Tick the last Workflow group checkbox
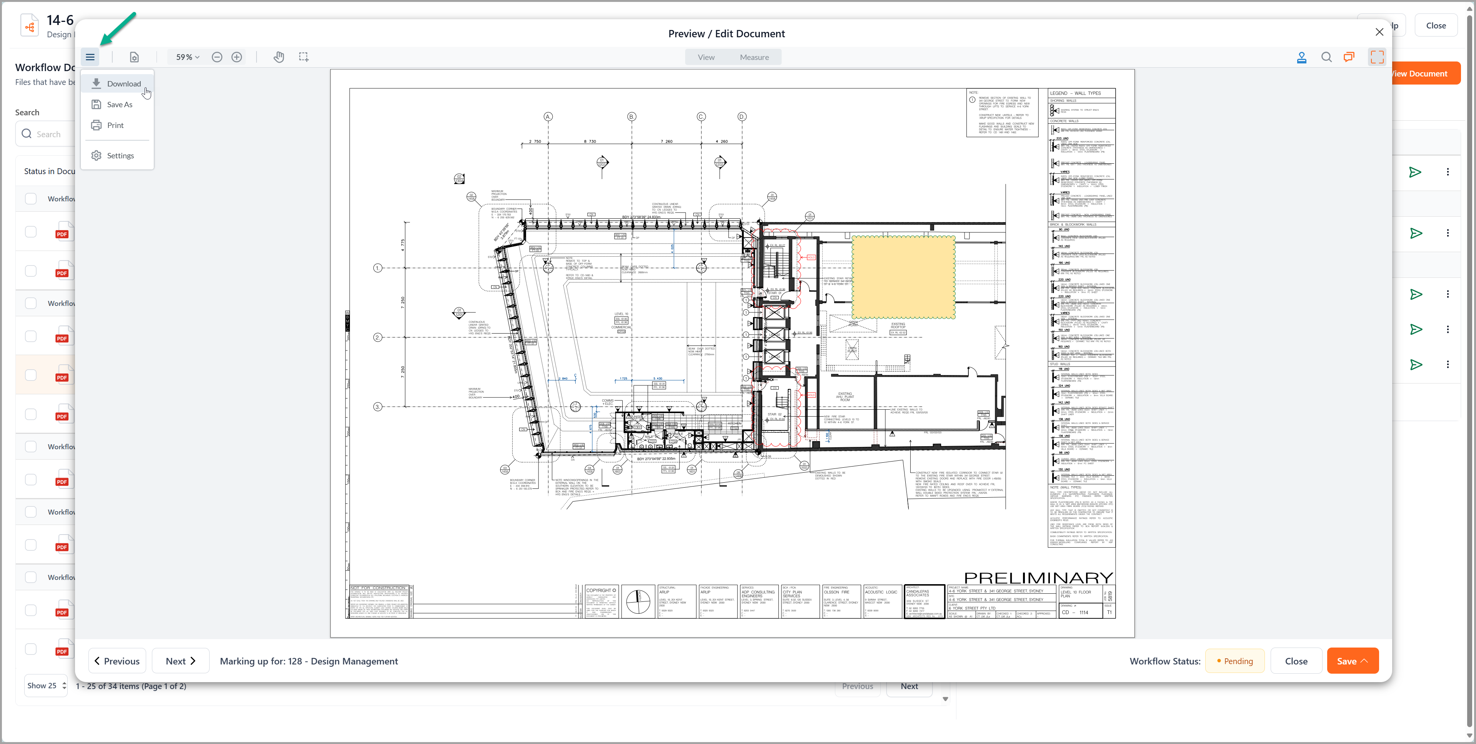This screenshot has width=1476, height=744. coord(31,577)
